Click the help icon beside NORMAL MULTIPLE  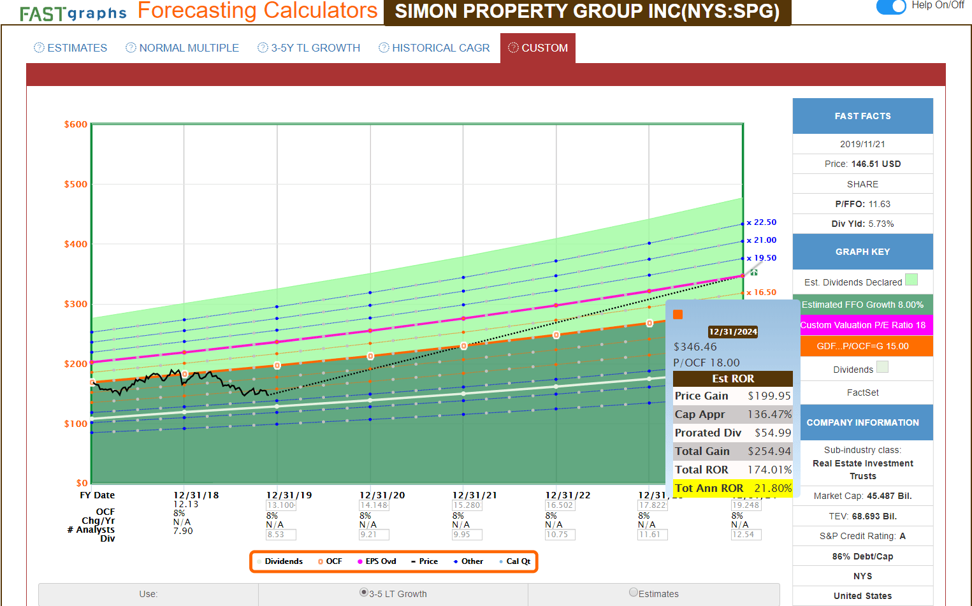point(131,48)
